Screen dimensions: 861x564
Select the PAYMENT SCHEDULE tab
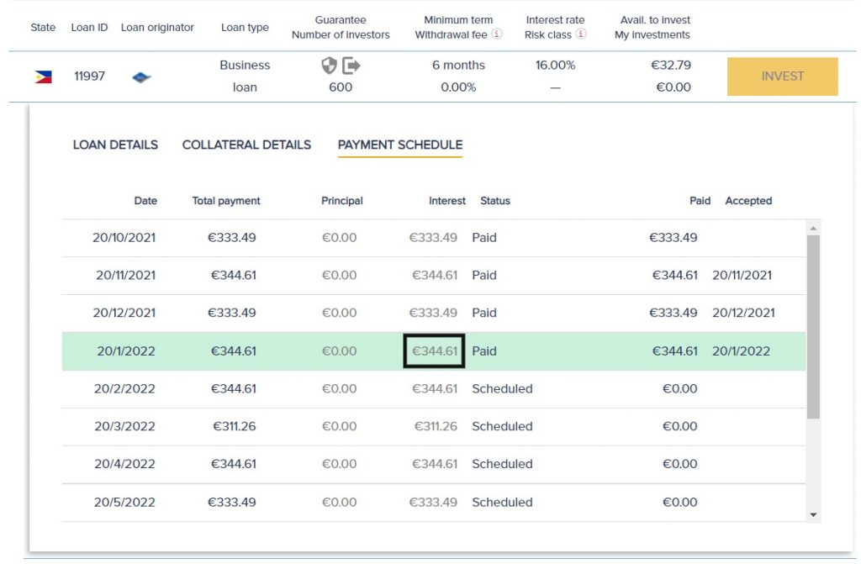click(400, 145)
